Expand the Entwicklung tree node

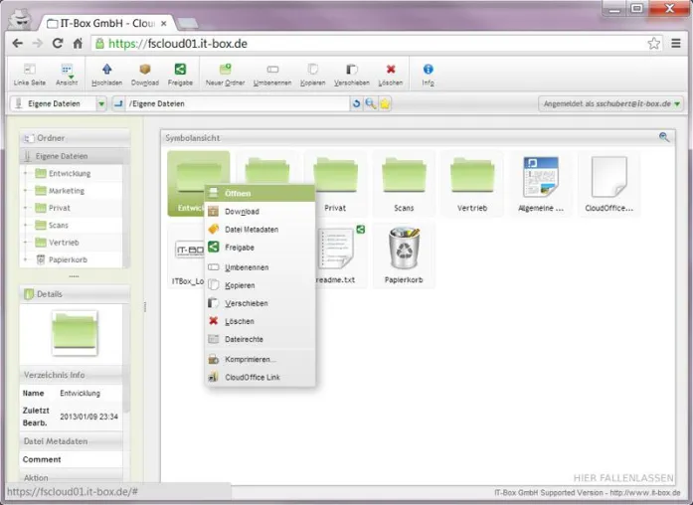pyautogui.click(x=26, y=173)
